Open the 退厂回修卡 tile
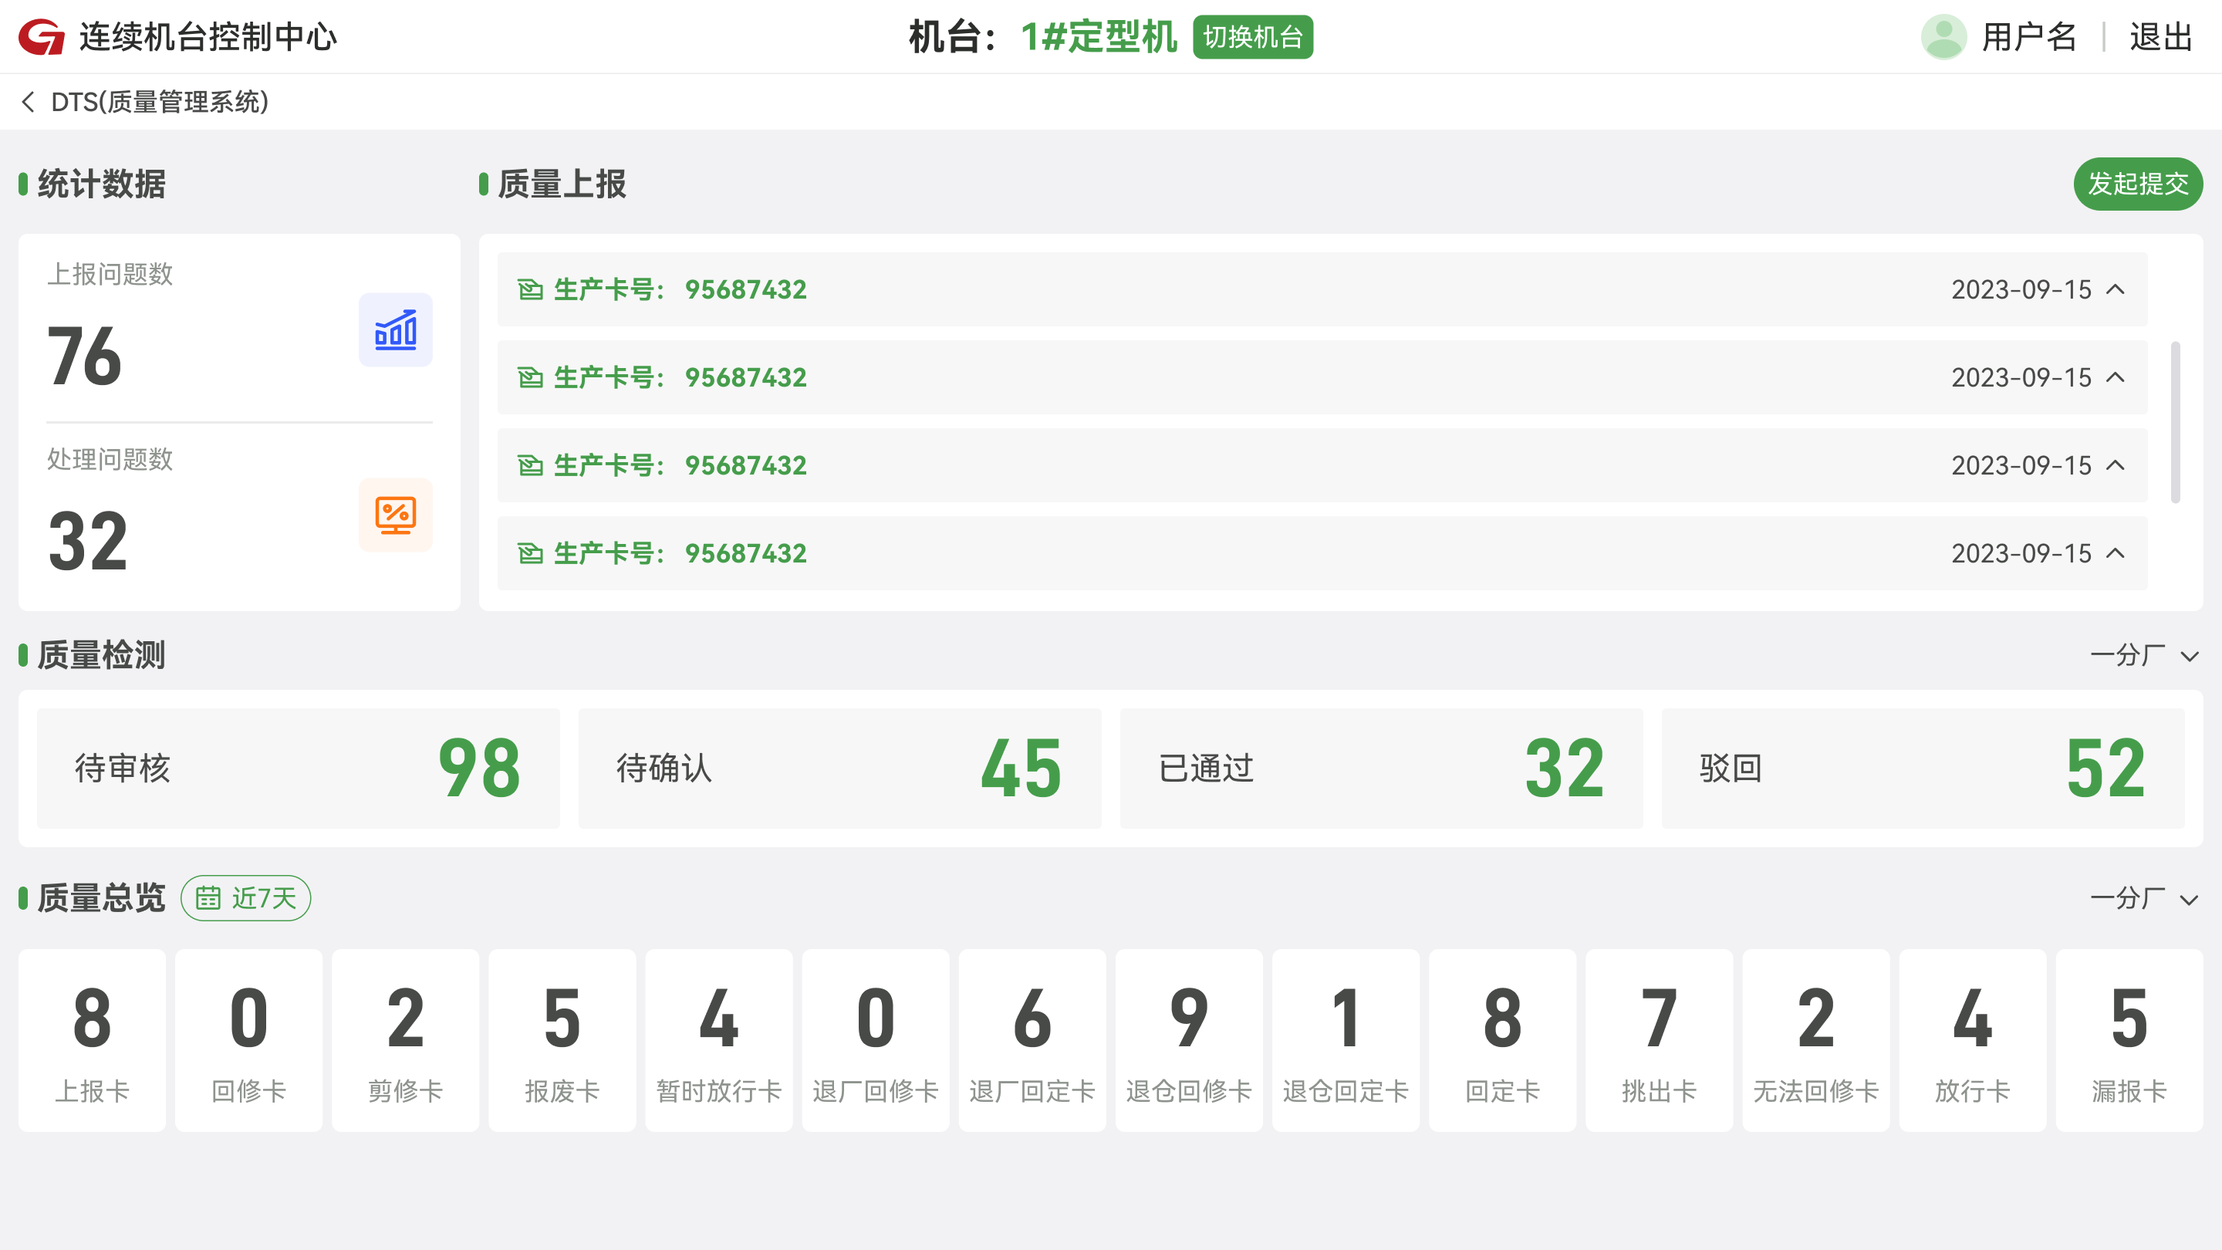The height and width of the screenshot is (1250, 2222). coord(876,1040)
